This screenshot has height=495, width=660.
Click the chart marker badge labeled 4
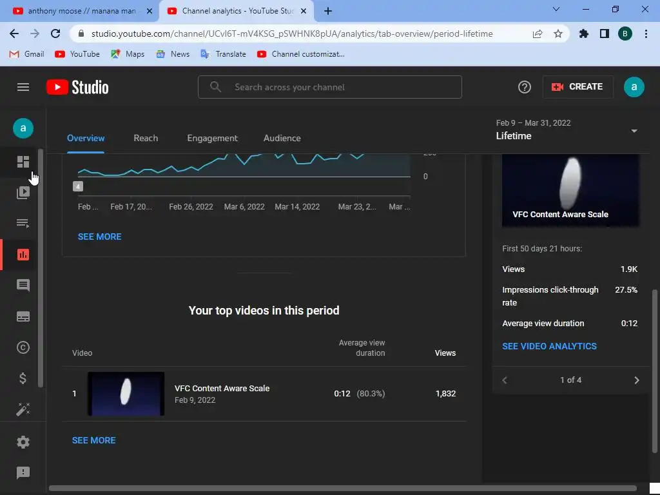pyautogui.click(x=78, y=186)
